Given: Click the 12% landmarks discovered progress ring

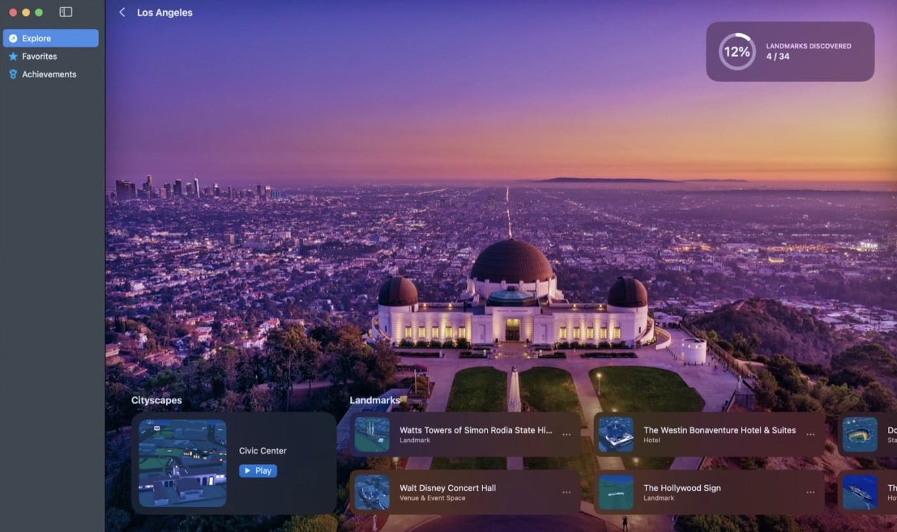Looking at the screenshot, I should point(737,52).
